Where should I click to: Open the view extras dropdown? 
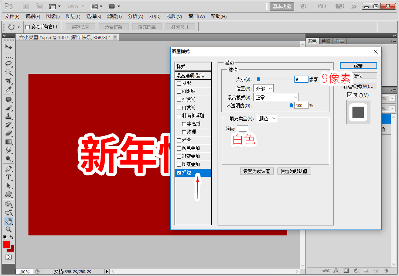(x=55, y=6)
